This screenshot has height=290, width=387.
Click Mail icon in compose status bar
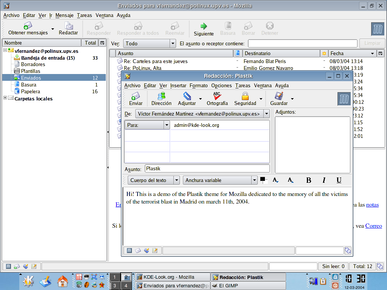click(138, 251)
